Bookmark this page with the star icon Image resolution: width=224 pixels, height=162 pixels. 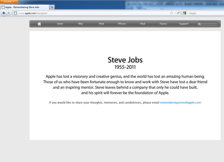click(171, 13)
